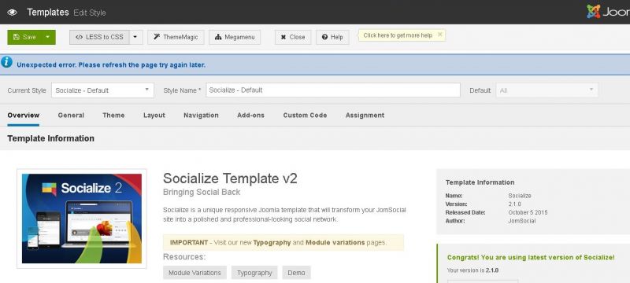The width and height of the screenshot is (630, 283).
Task: Open the Save dropdown arrow
Action: point(48,37)
